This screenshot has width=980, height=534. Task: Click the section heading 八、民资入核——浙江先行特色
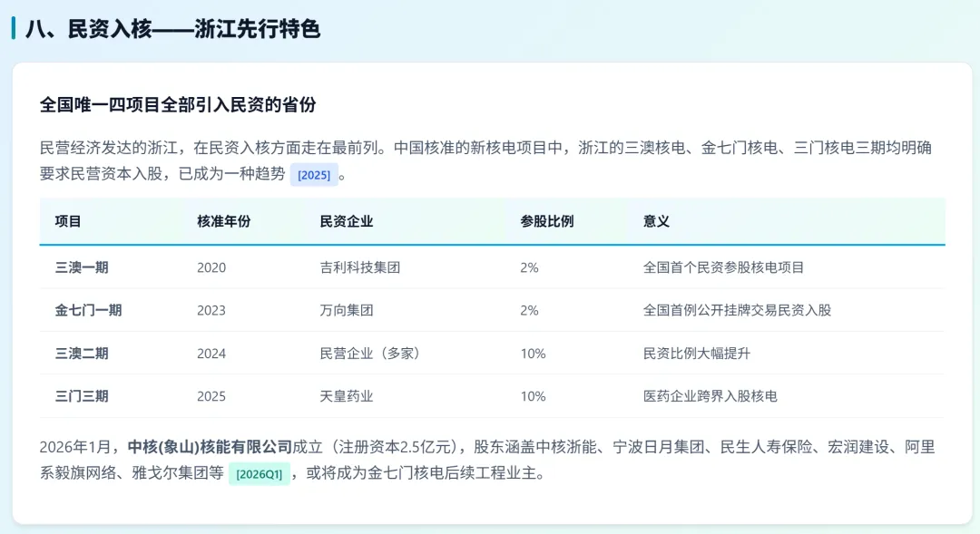[172, 29]
